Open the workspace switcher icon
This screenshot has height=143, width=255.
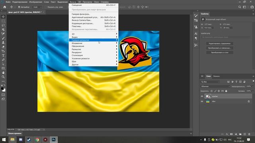coord(244,7)
